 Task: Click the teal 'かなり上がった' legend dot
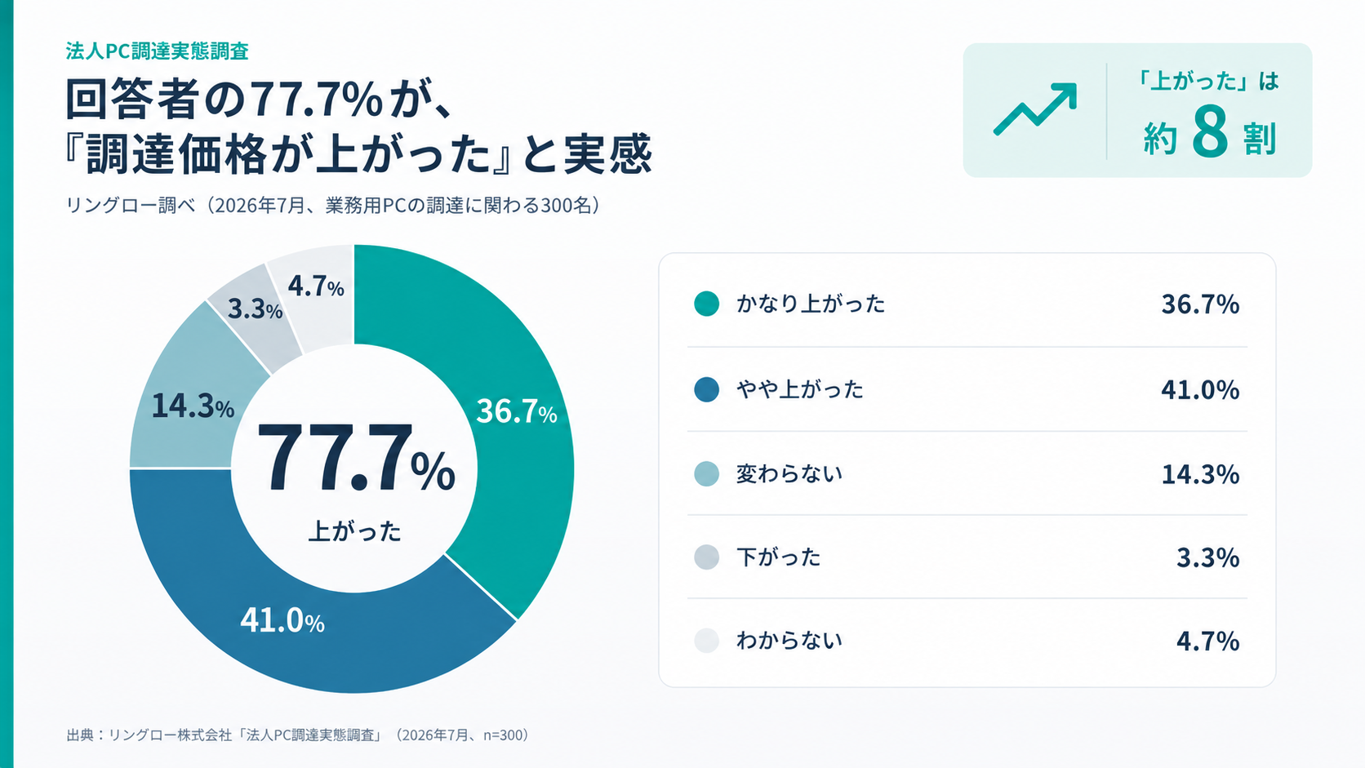(706, 304)
